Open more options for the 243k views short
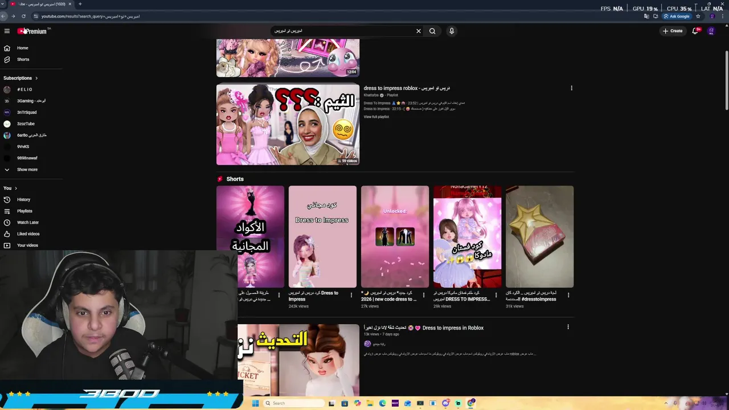The image size is (729, 410). tap(351, 295)
